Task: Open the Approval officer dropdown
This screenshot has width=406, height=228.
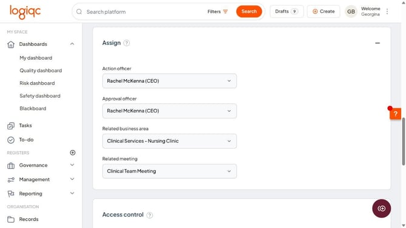Action: point(169,111)
